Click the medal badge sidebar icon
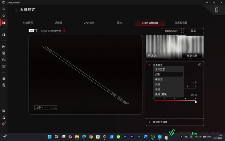This screenshot has height=141, width=225. point(4,85)
